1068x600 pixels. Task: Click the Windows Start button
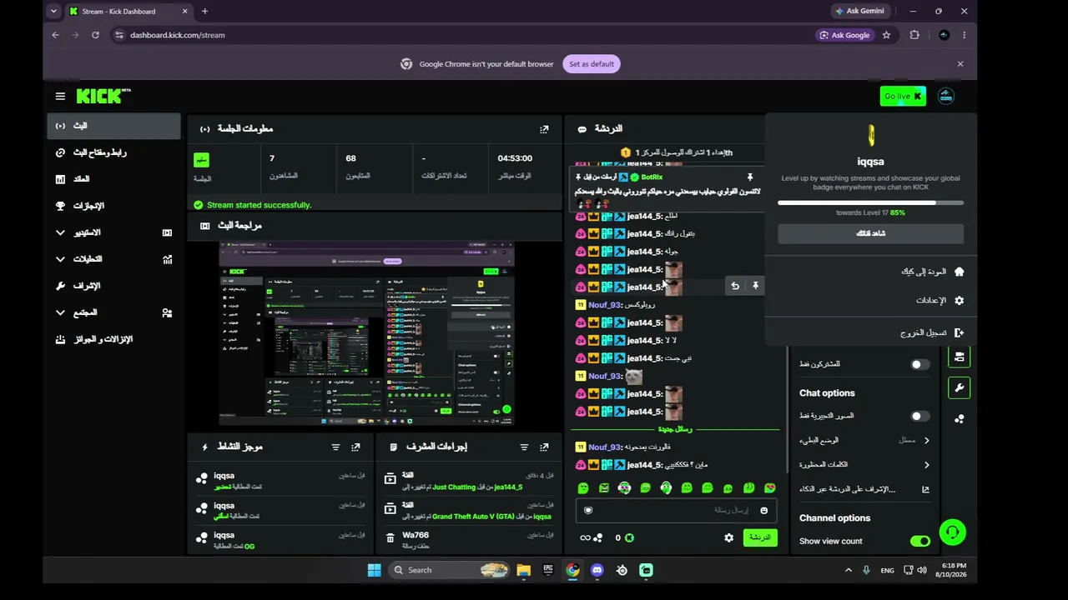tap(374, 570)
